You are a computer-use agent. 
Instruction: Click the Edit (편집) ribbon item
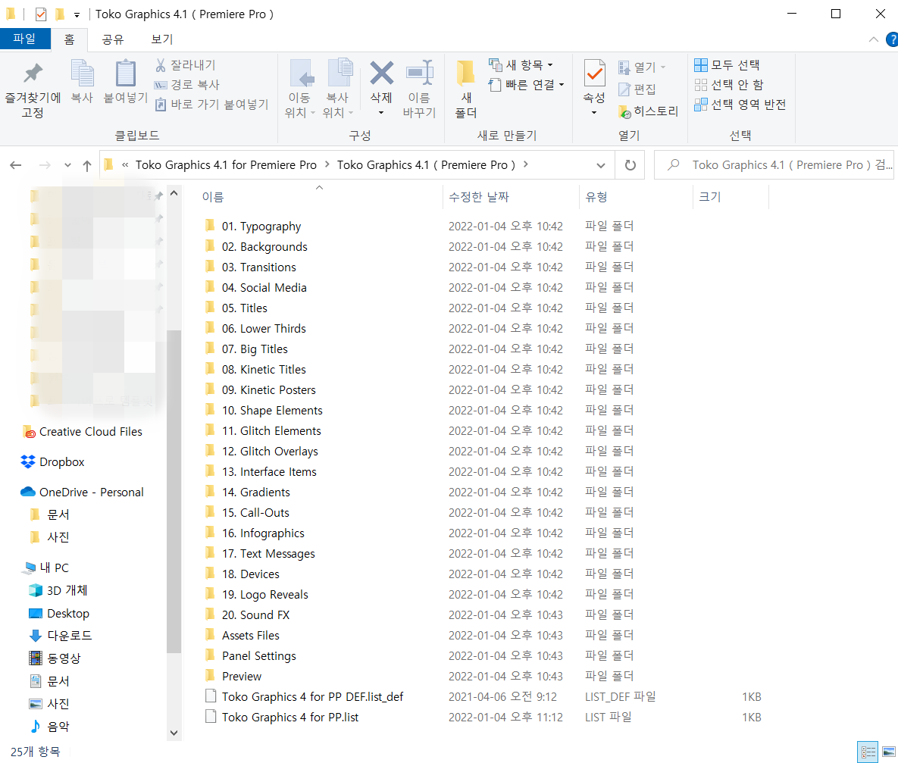pos(637,89)
